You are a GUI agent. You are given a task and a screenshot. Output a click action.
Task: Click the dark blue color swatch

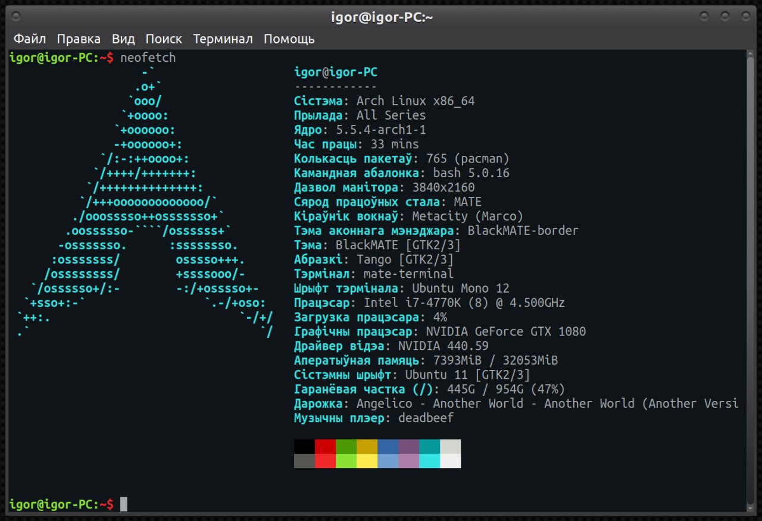click(x=388, y=447)
